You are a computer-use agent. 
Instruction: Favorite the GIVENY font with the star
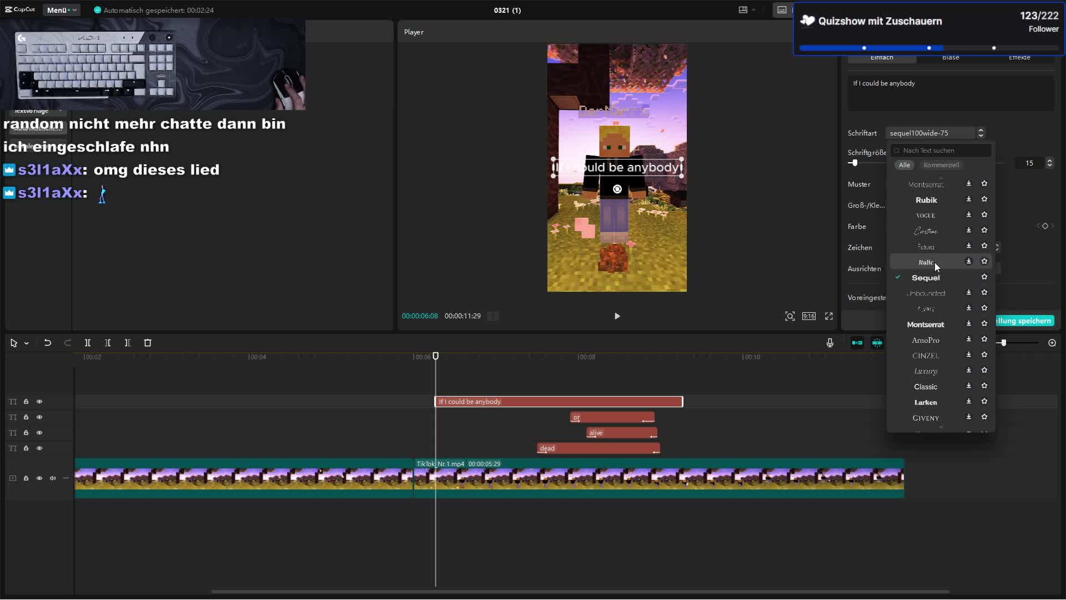pos(984,417)
